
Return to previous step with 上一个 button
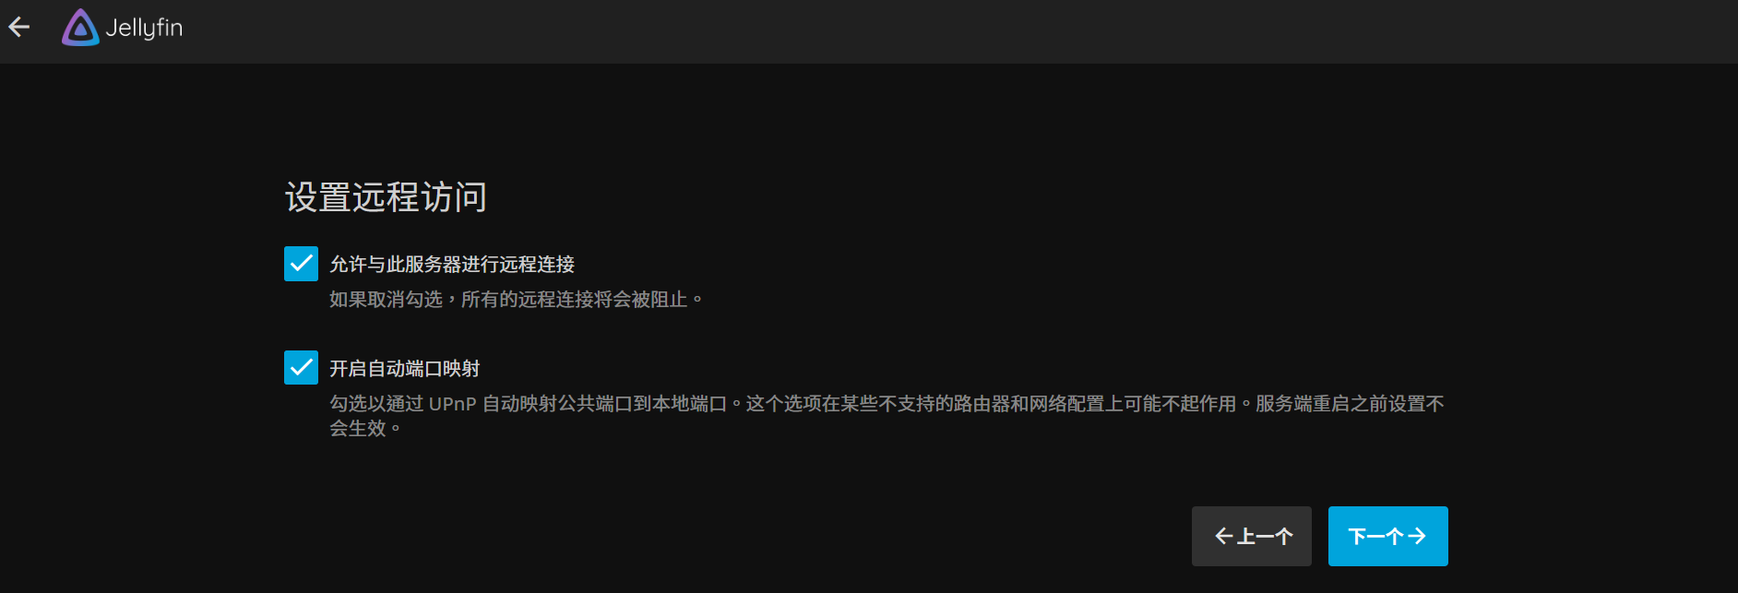tap(1251, 536)
